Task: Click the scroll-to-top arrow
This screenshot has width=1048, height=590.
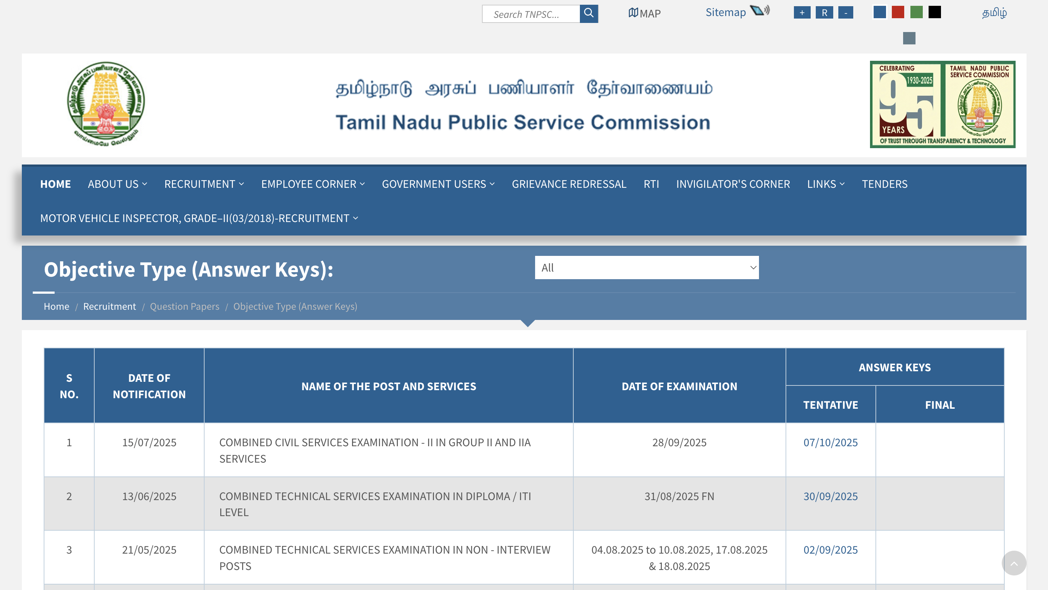Action: (1014, 563)
